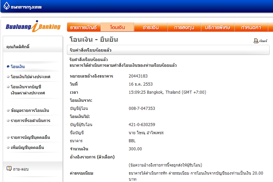The image size is (273, 182).
Task: Select the โอนเงิน tab in the top navigation
Action: tap(117, 27)
